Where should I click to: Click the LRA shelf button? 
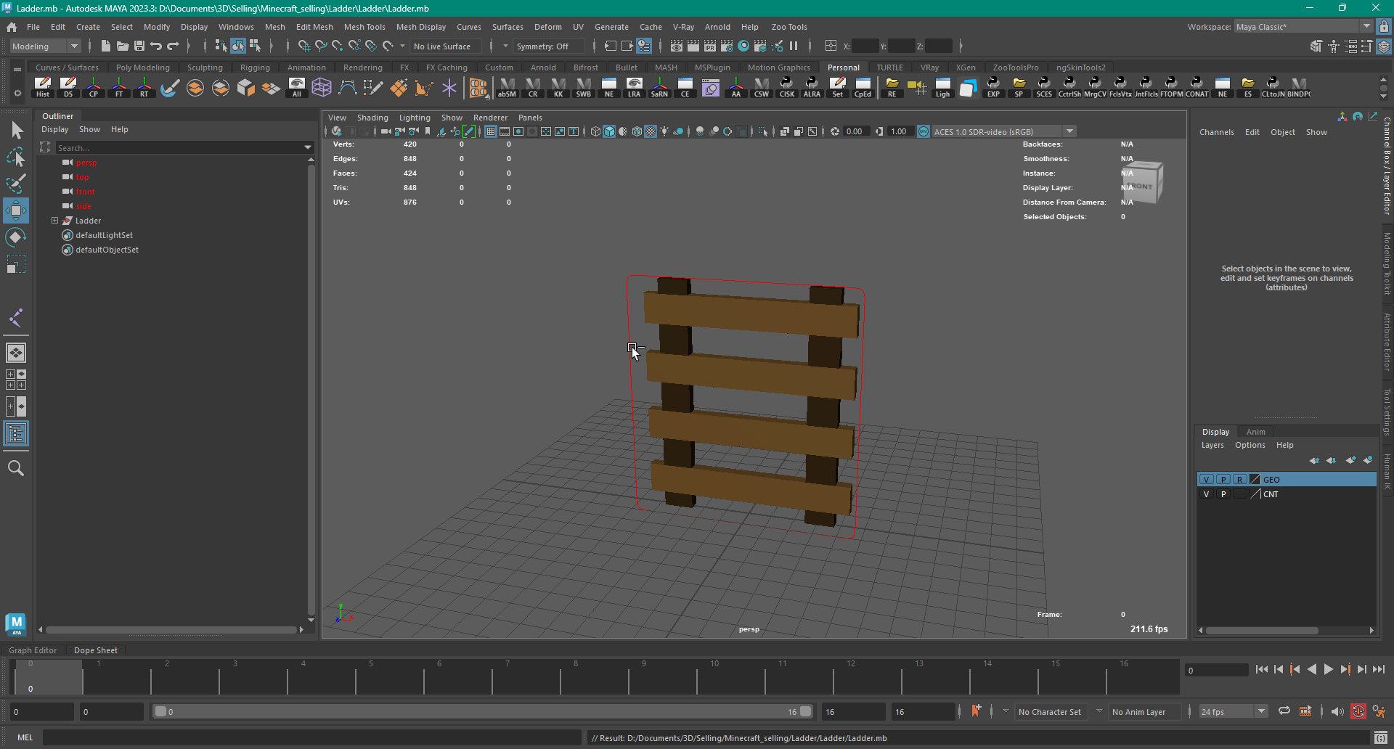pos(634,87)
